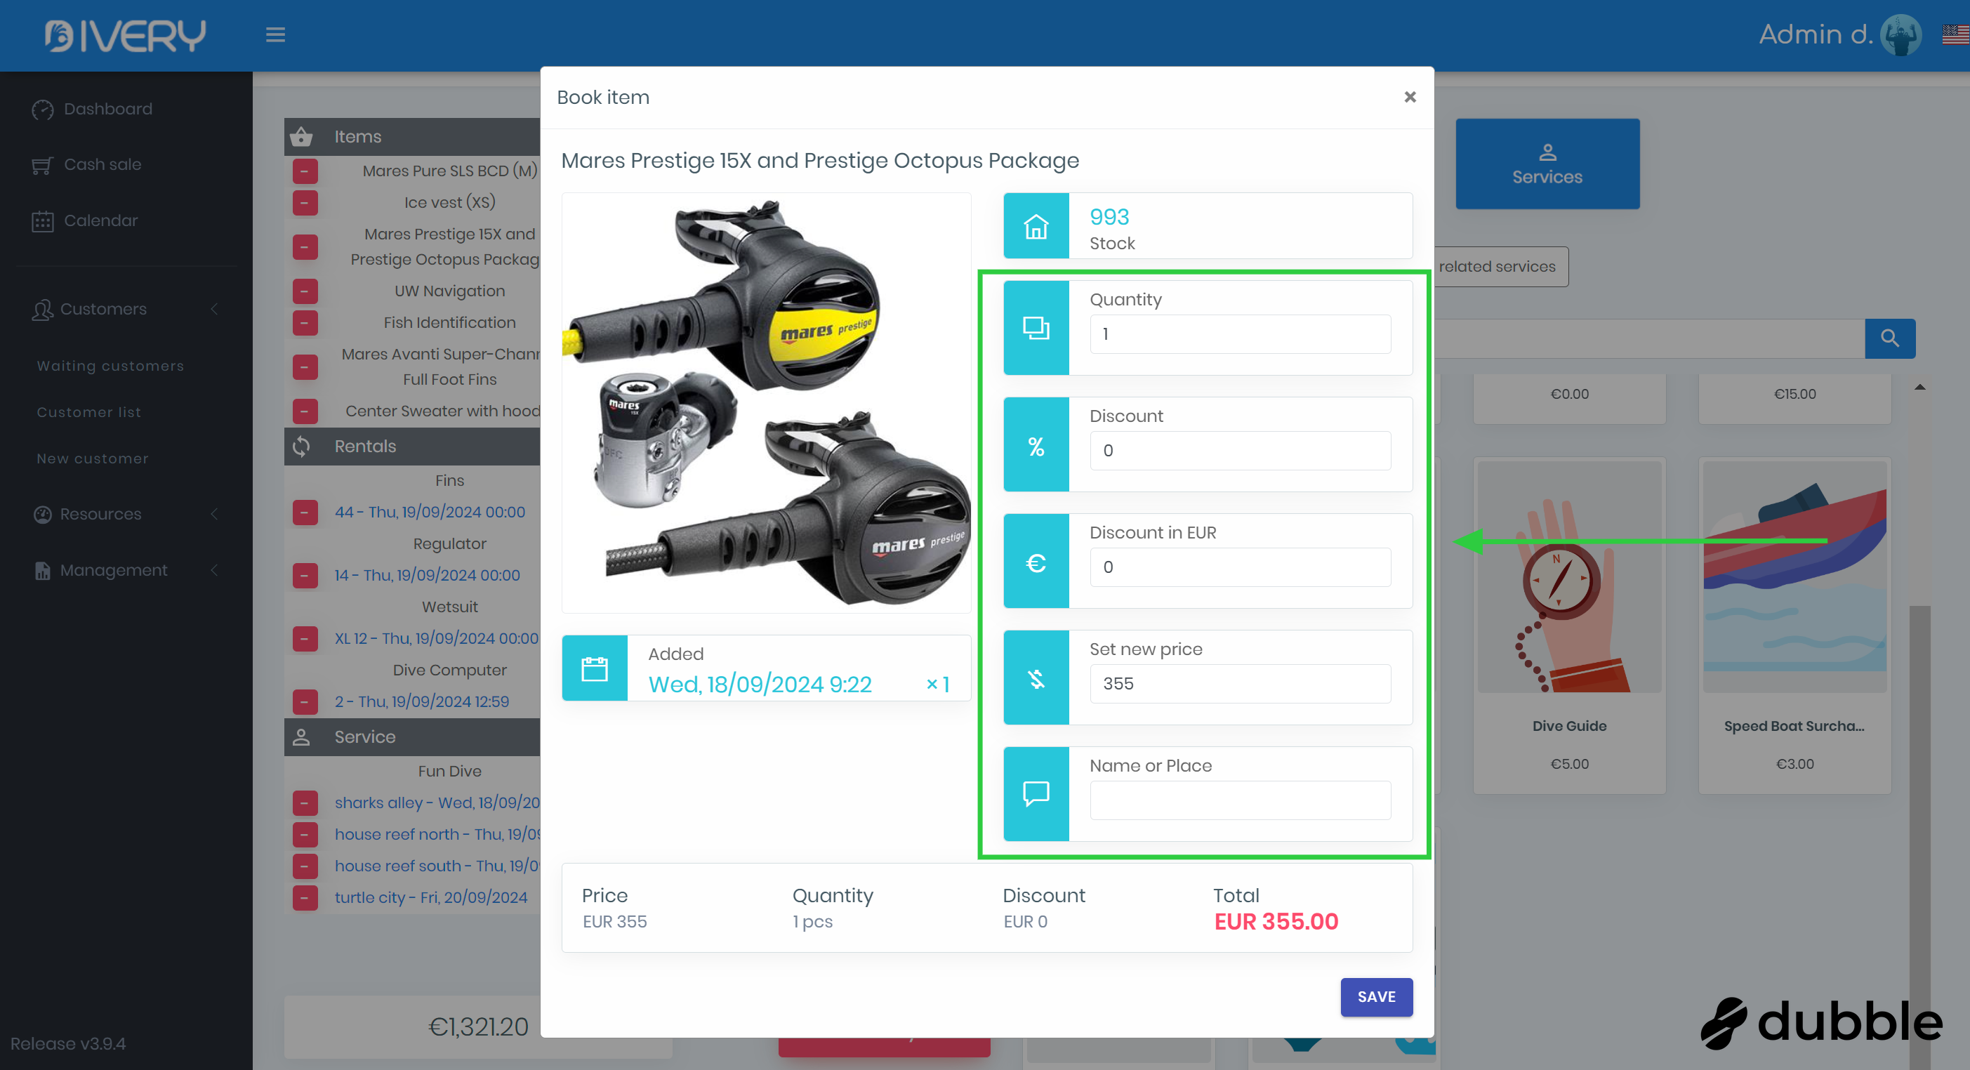Click the magnifier search button
The width and height of the screenshot is (1970, 1070).
(x=1889, y=338)
